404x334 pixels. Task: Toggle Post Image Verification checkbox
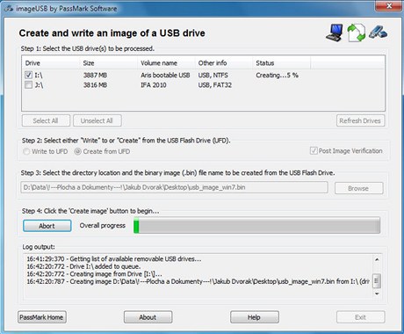[x=314, y=151]
